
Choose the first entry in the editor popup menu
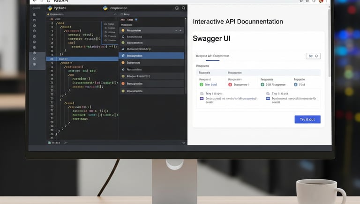110,24
